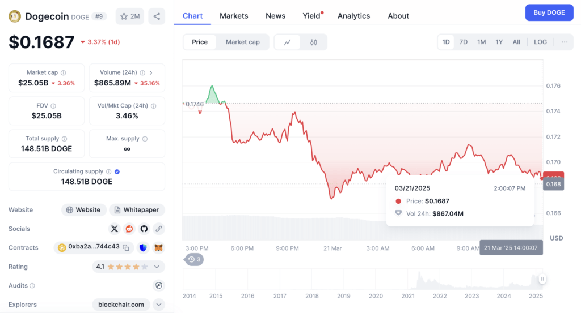Add Dogecoin to watchlist with star icon

click(x=130, y=16)
